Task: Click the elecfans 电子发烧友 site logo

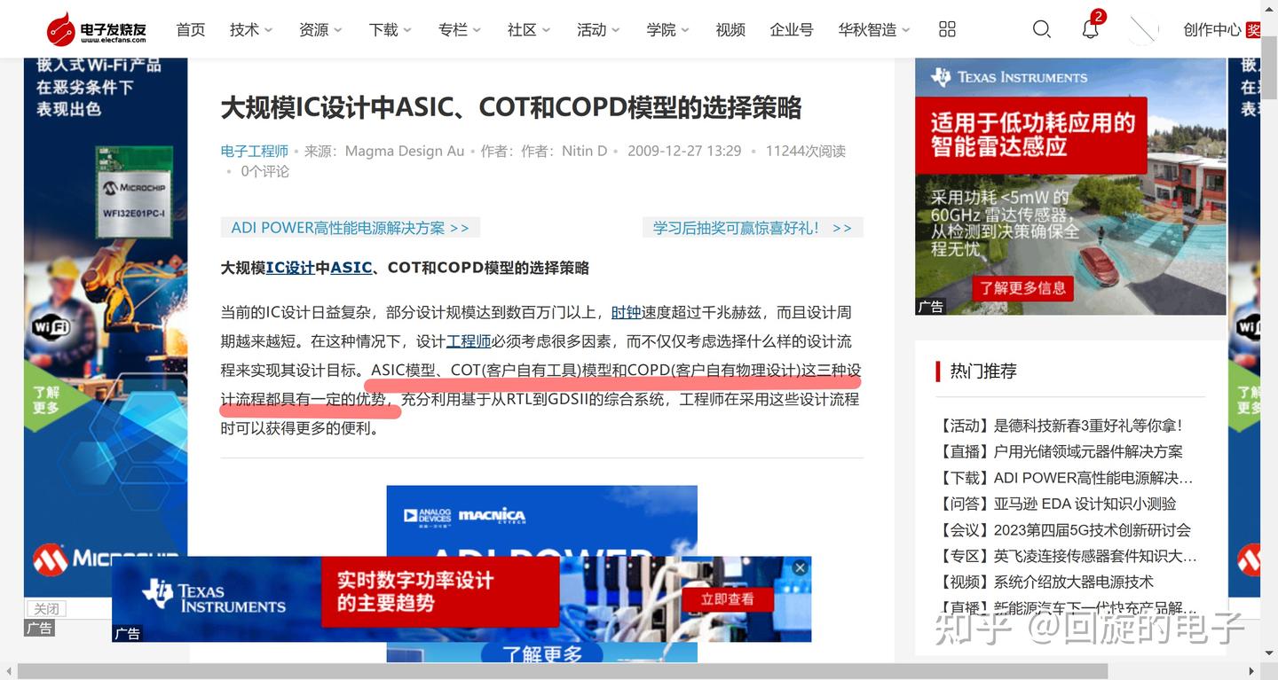Action: pyautogui.click(x=98, y=28)
